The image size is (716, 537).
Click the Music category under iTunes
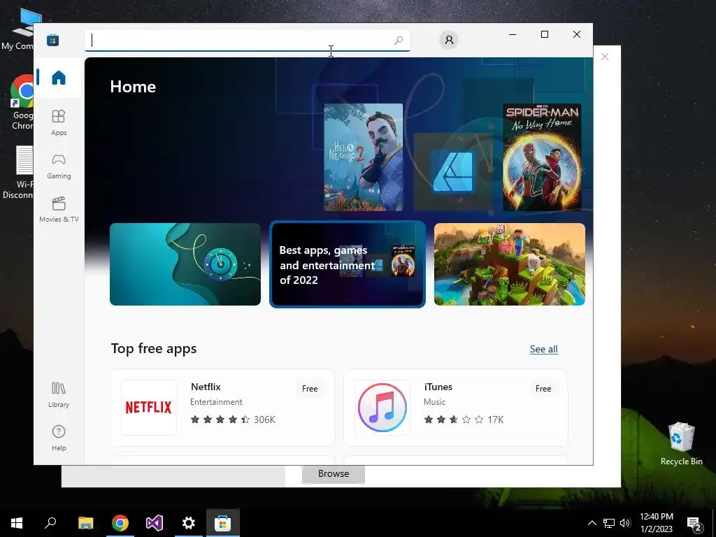(x=434, y=402)
